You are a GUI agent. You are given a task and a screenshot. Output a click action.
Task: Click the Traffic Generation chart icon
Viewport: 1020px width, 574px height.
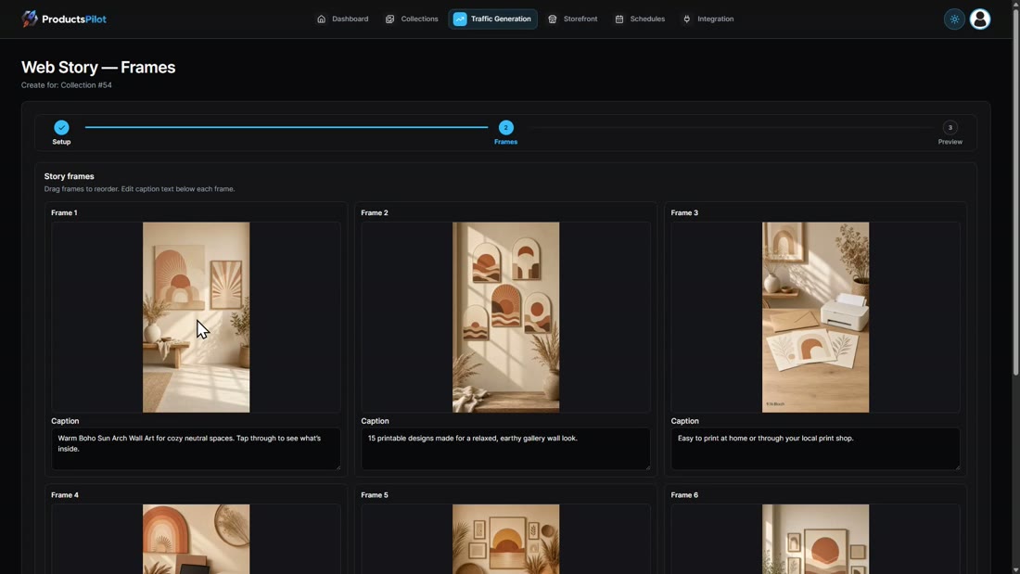(460, 19)
